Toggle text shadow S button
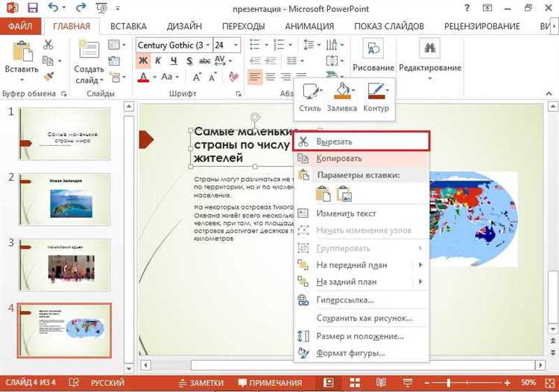 coord(189,61)
